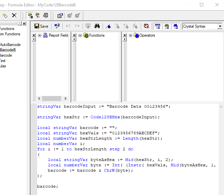The height and width of the screenshot is (195, 224).
Task: Toggle the Operators tree display
Action: (x=176, y=26)
